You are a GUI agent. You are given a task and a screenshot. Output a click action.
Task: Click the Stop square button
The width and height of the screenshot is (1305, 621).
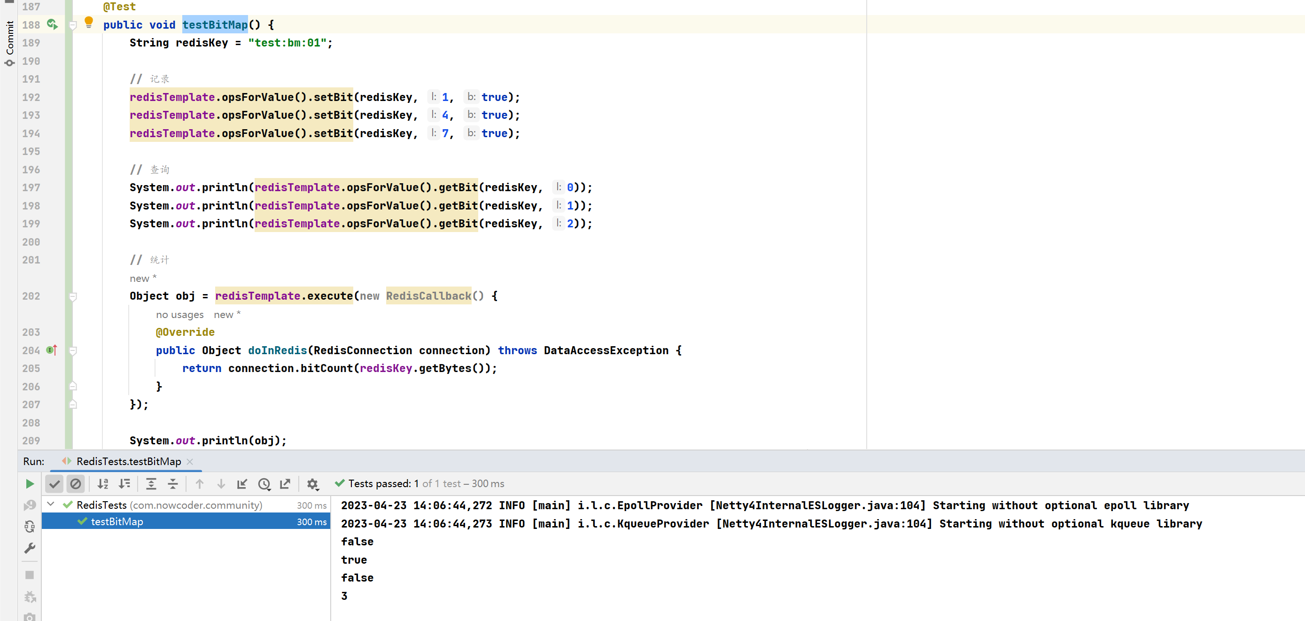(x=30, y=575)
